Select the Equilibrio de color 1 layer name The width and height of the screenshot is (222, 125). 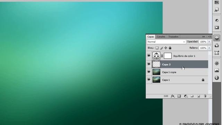[x=184, y=56]
